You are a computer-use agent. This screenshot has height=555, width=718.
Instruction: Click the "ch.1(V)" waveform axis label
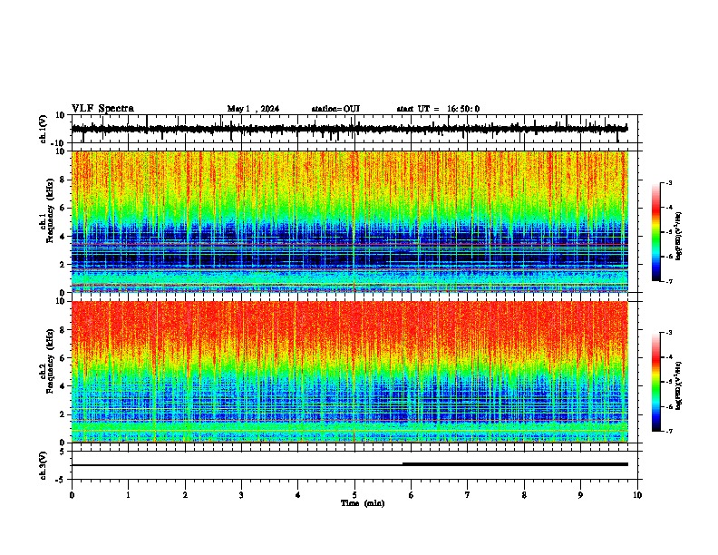coord(44,129)
